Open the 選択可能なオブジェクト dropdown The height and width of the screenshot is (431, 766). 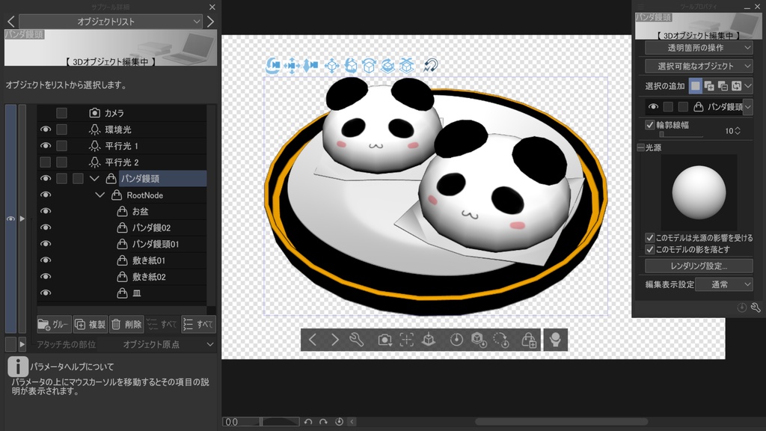pyautogui.click(x=699, y=66)
